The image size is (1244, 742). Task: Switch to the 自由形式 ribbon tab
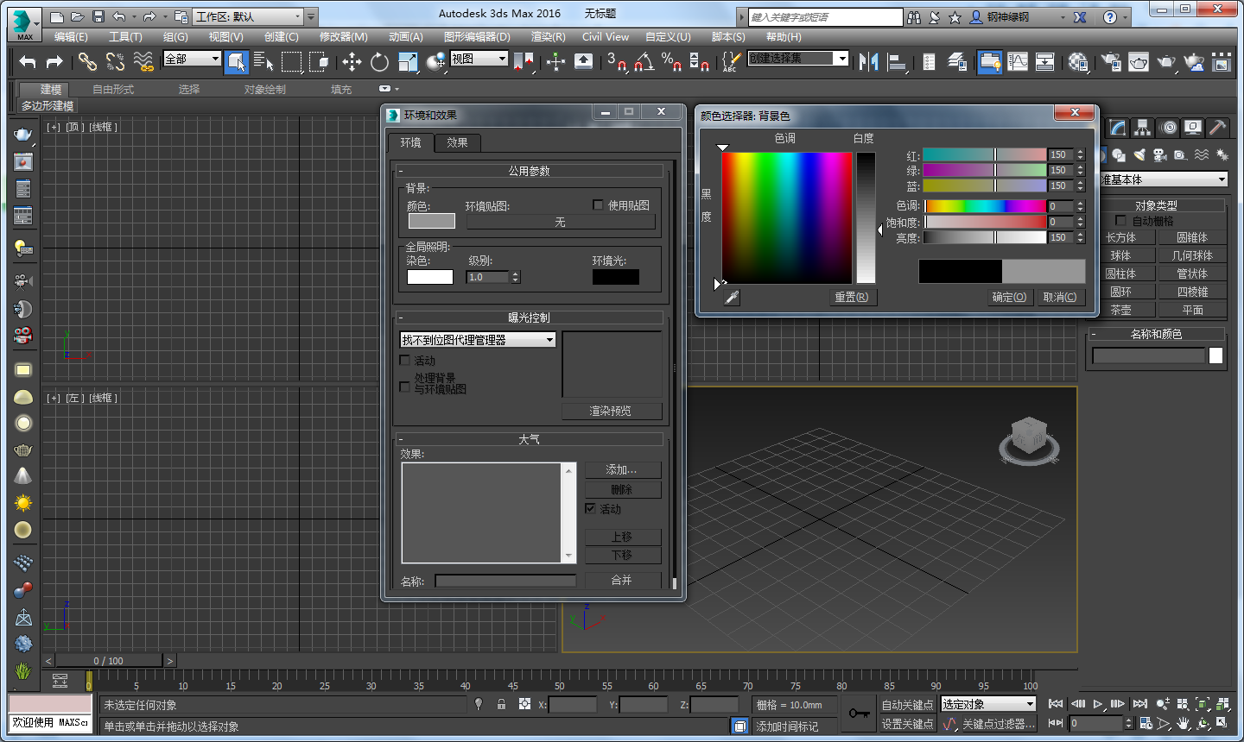[113, 90]
